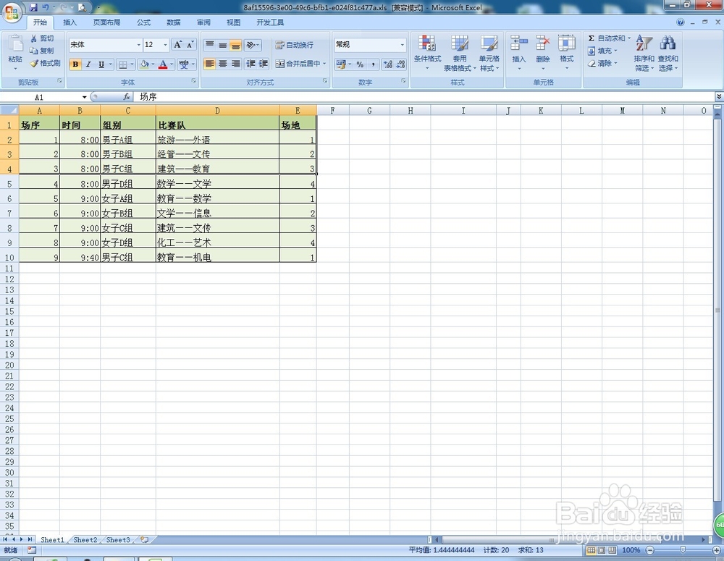Viewport: 724px width, 561px height.
Task: Expand the formula bar
Action: (x=719, y=96)
